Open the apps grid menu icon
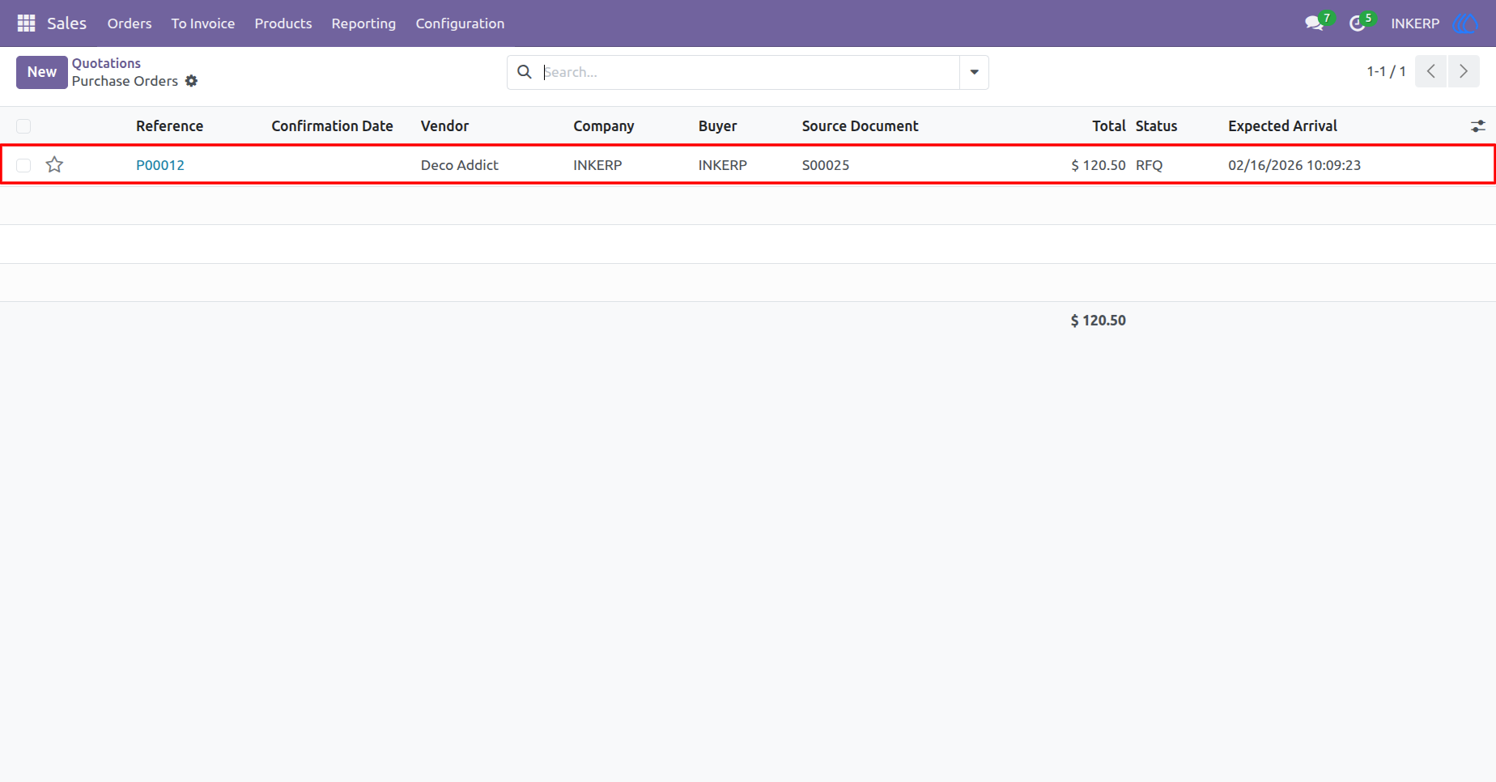This screenshot has height=782, width=1496. click(26, 23)
